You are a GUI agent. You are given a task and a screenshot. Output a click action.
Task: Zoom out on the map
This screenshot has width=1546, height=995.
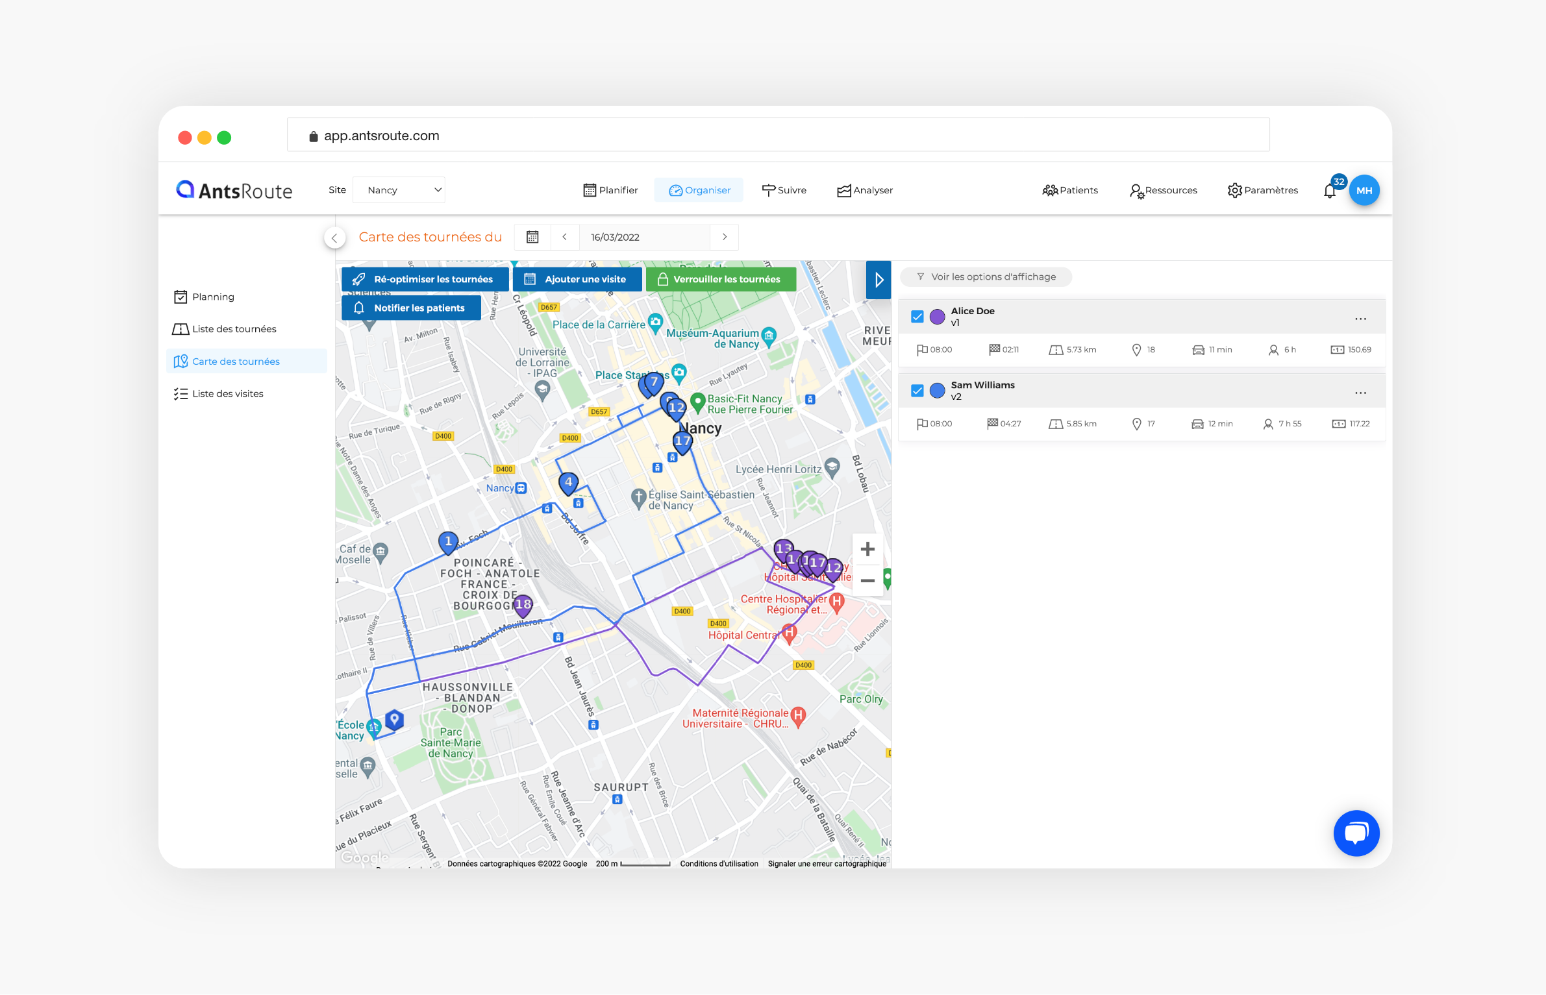pos(867,580)
